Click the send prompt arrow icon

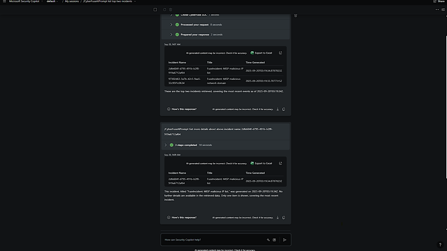pos(285,240)
